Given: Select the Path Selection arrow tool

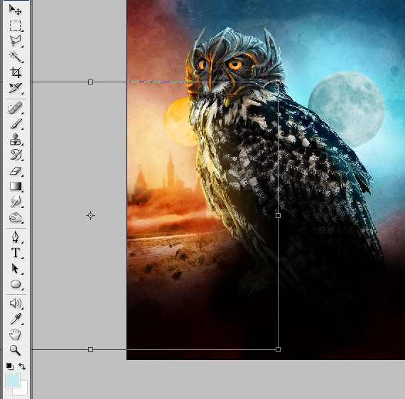Looking at the screenshot, I should [x=15, y=268].
